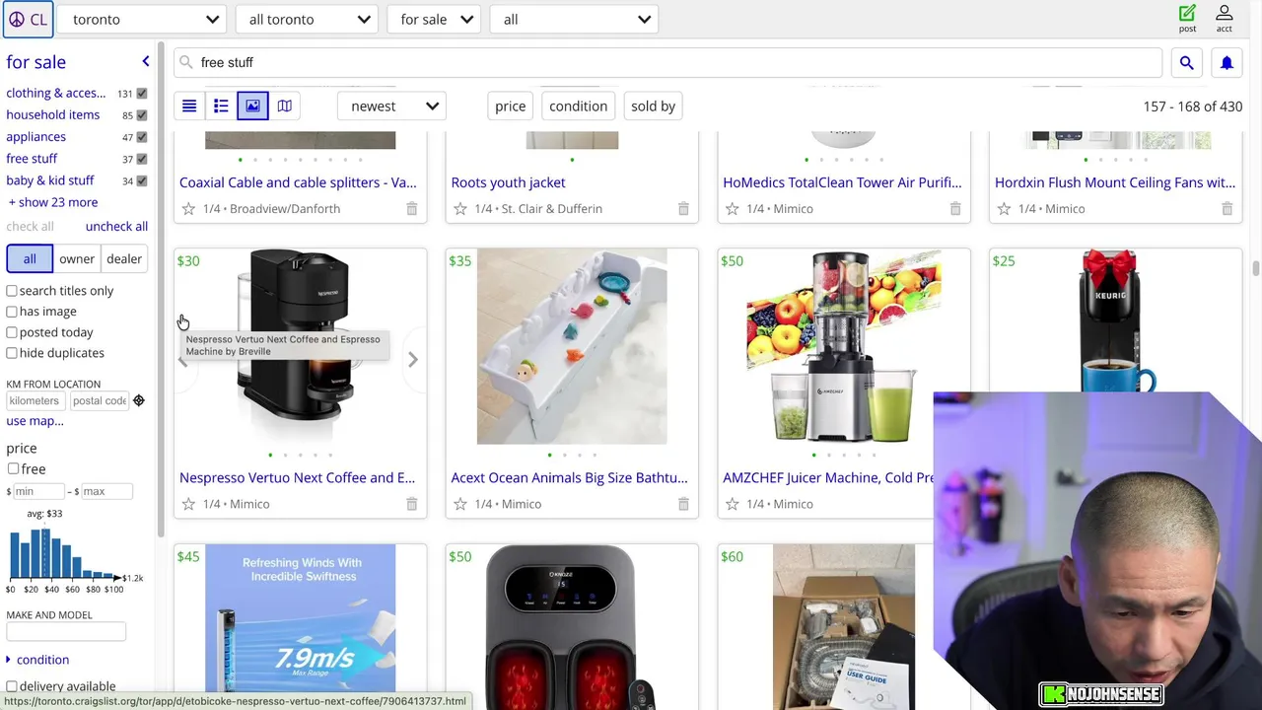Select the dealer sellers tab
Viewport: 1262px width, 710px height.
tap(124, 258)
